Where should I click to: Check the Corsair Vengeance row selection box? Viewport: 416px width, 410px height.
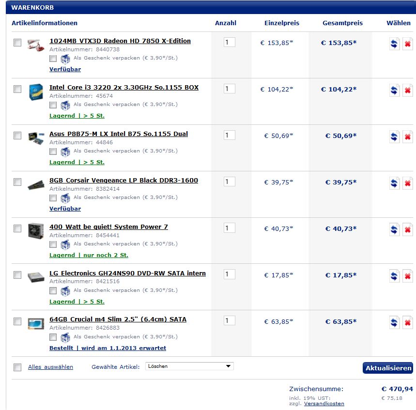pyautogui.click(x=17, y=182)
